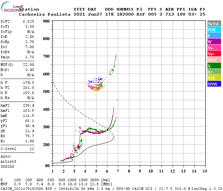Click the 10 MHz x-axis label
Screen dimensions: 223x191
(151, 171)
